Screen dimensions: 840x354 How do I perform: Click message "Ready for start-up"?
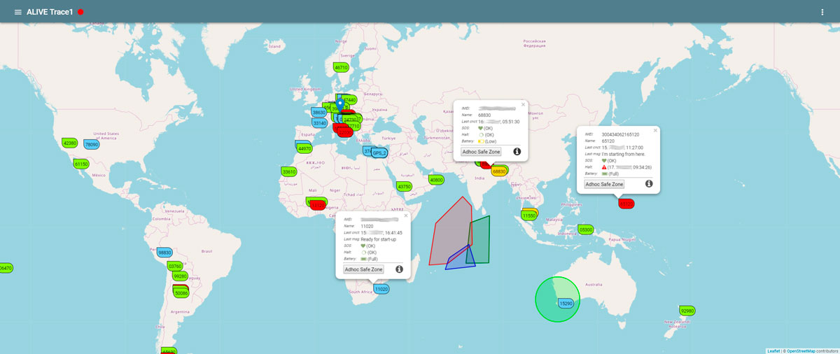pos(379,239)
